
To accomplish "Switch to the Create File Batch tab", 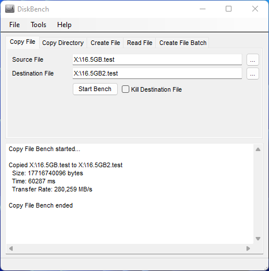I will click(x=183, y=43).
